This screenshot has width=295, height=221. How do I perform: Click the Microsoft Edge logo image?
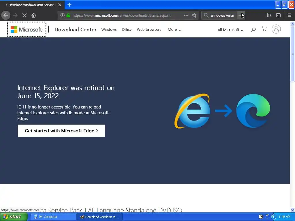(x=253, y=111)
